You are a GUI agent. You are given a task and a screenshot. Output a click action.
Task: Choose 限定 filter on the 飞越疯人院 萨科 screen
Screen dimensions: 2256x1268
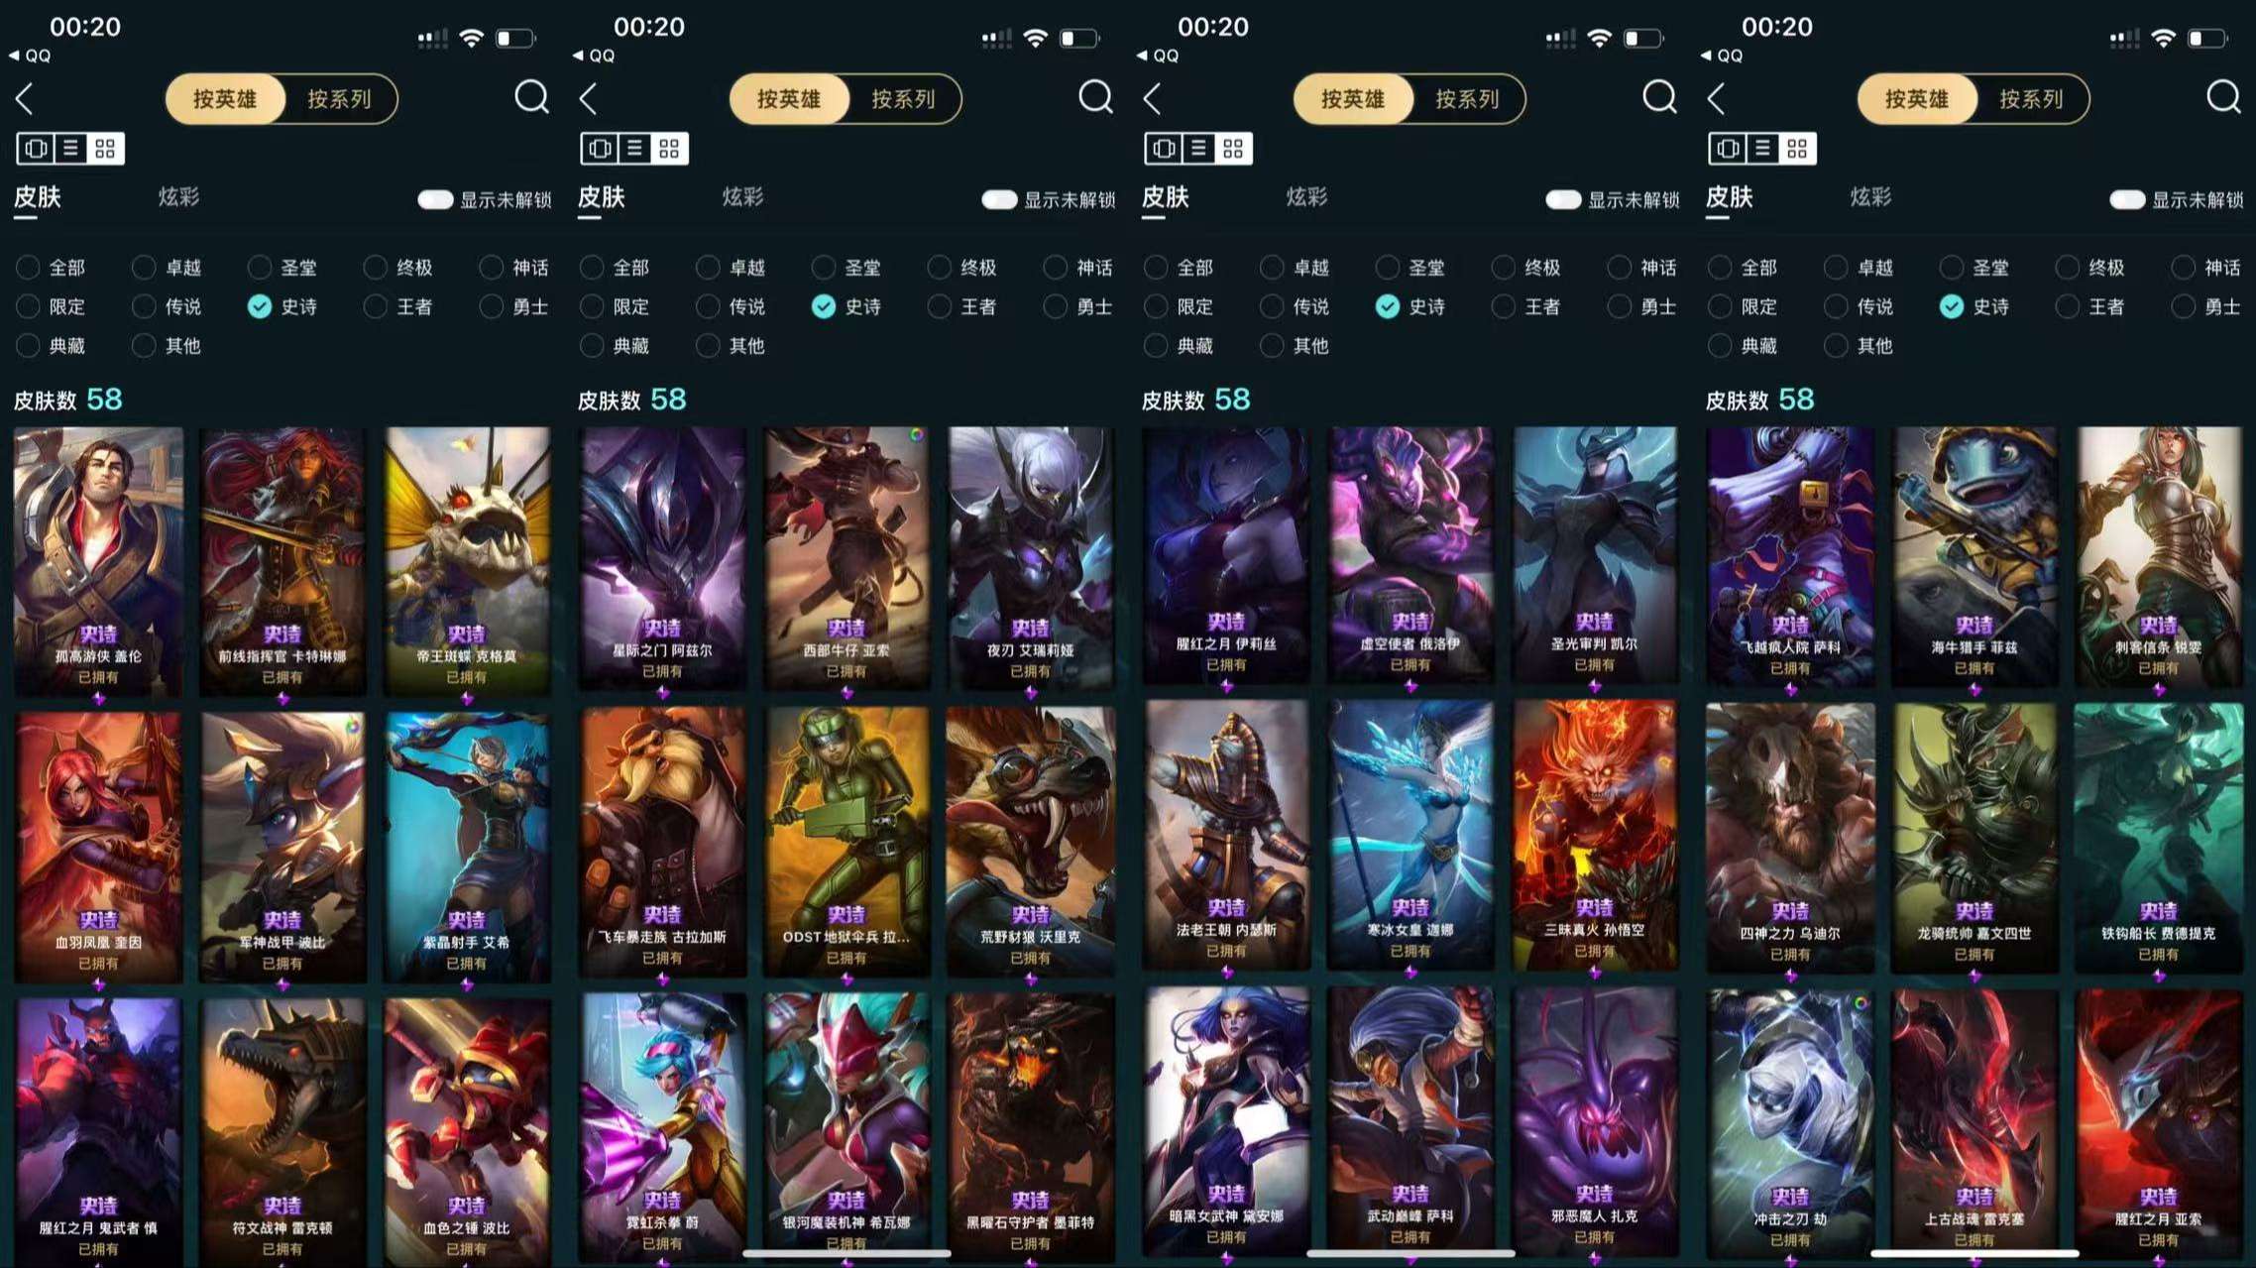tap(1743, 306)
